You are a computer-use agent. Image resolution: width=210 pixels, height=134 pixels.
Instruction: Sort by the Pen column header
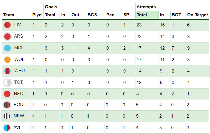click(110, 15)
